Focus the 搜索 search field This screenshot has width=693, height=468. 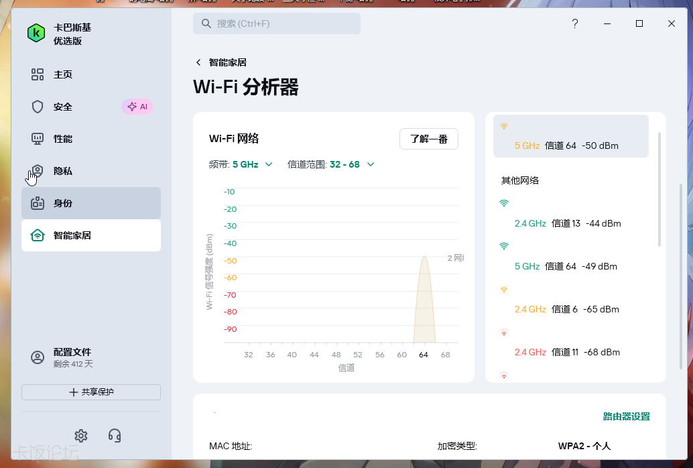pyautogui.click(x=277, y=23)
